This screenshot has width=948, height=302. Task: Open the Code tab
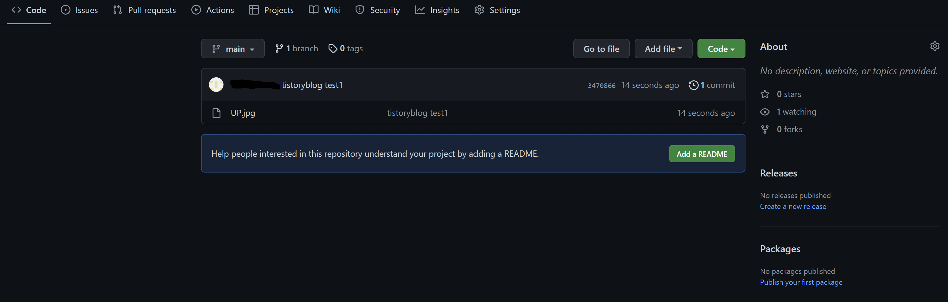(29, 10)
